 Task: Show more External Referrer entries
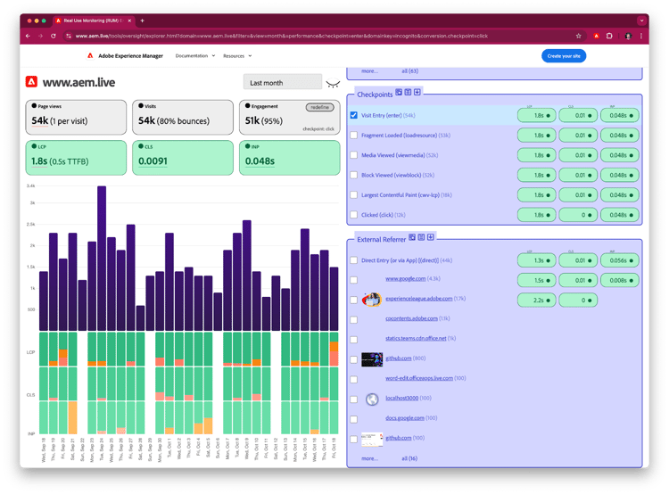point(369,458)
